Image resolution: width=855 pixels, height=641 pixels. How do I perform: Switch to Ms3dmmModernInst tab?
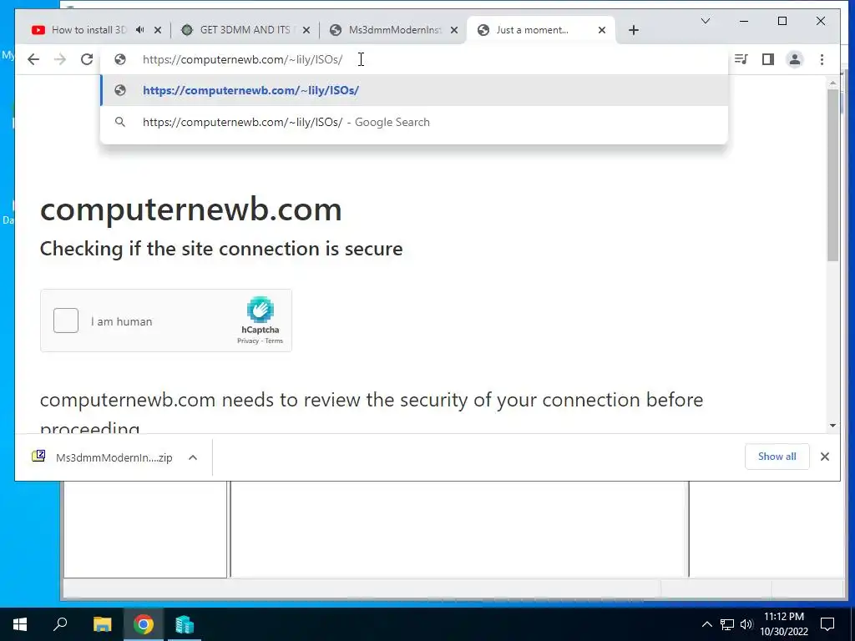[394, 30]
